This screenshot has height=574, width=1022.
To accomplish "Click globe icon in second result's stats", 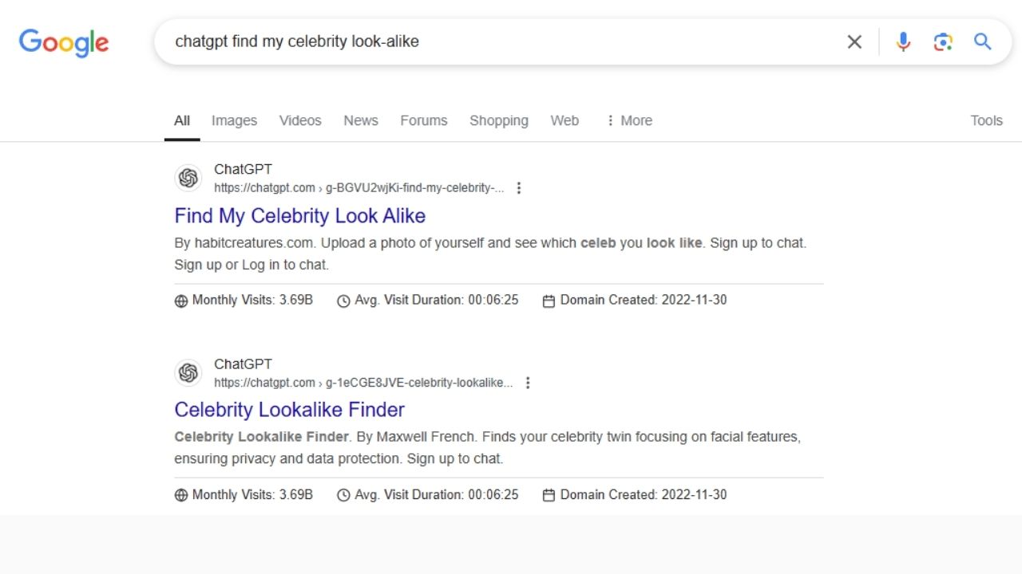I will (x=181, y=495).
